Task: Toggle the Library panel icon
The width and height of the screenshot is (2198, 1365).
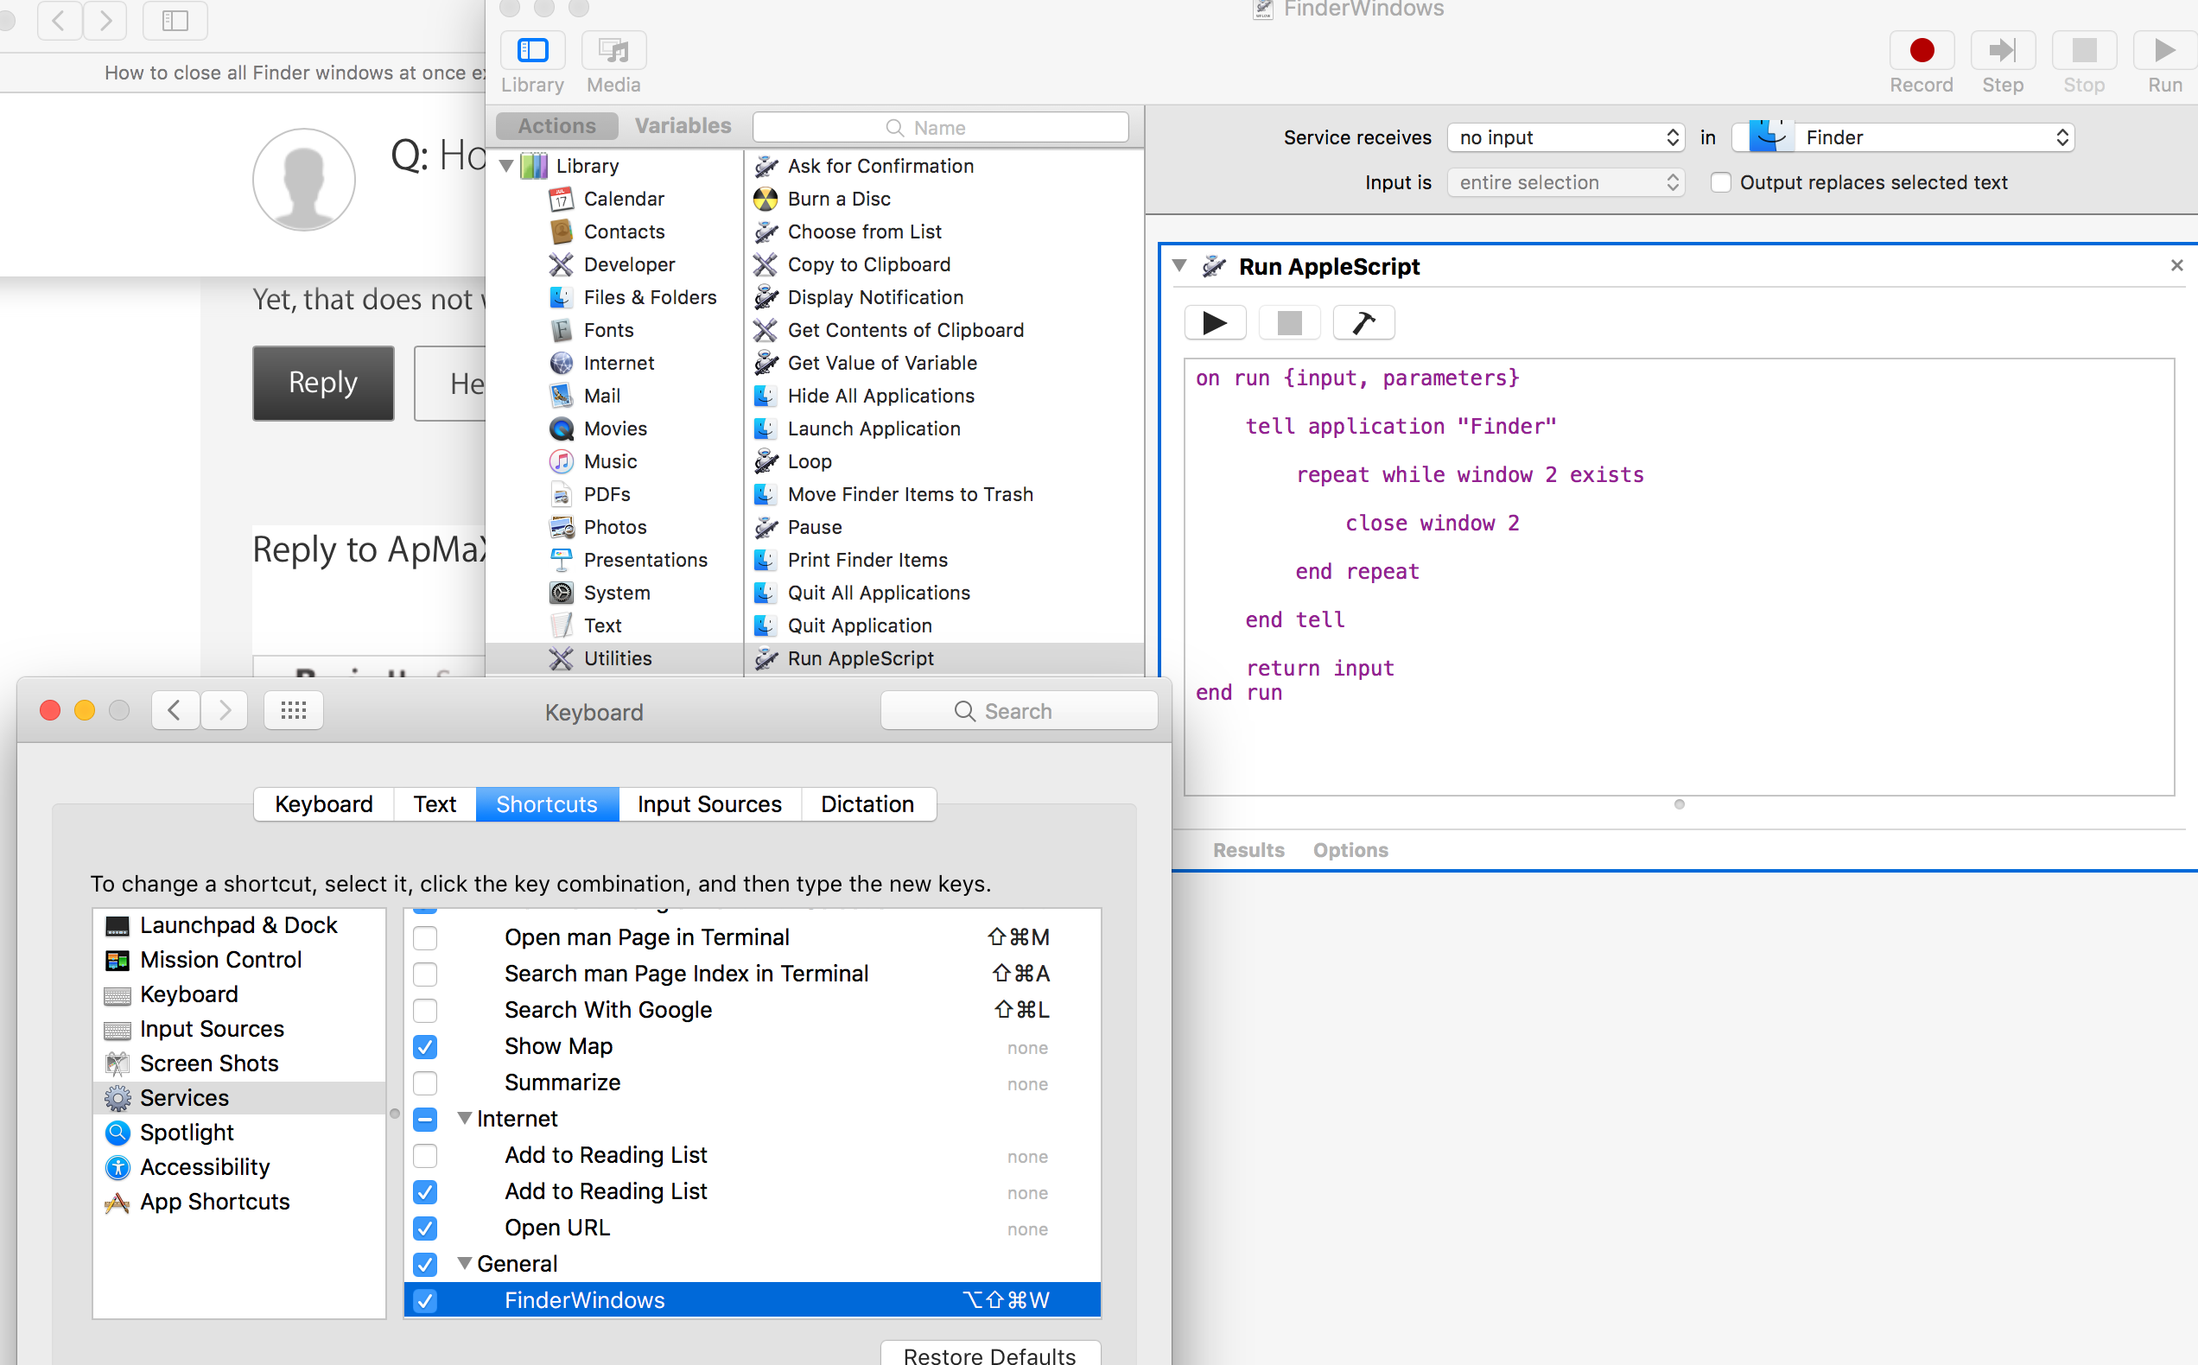Action: (x=532, y=52)
